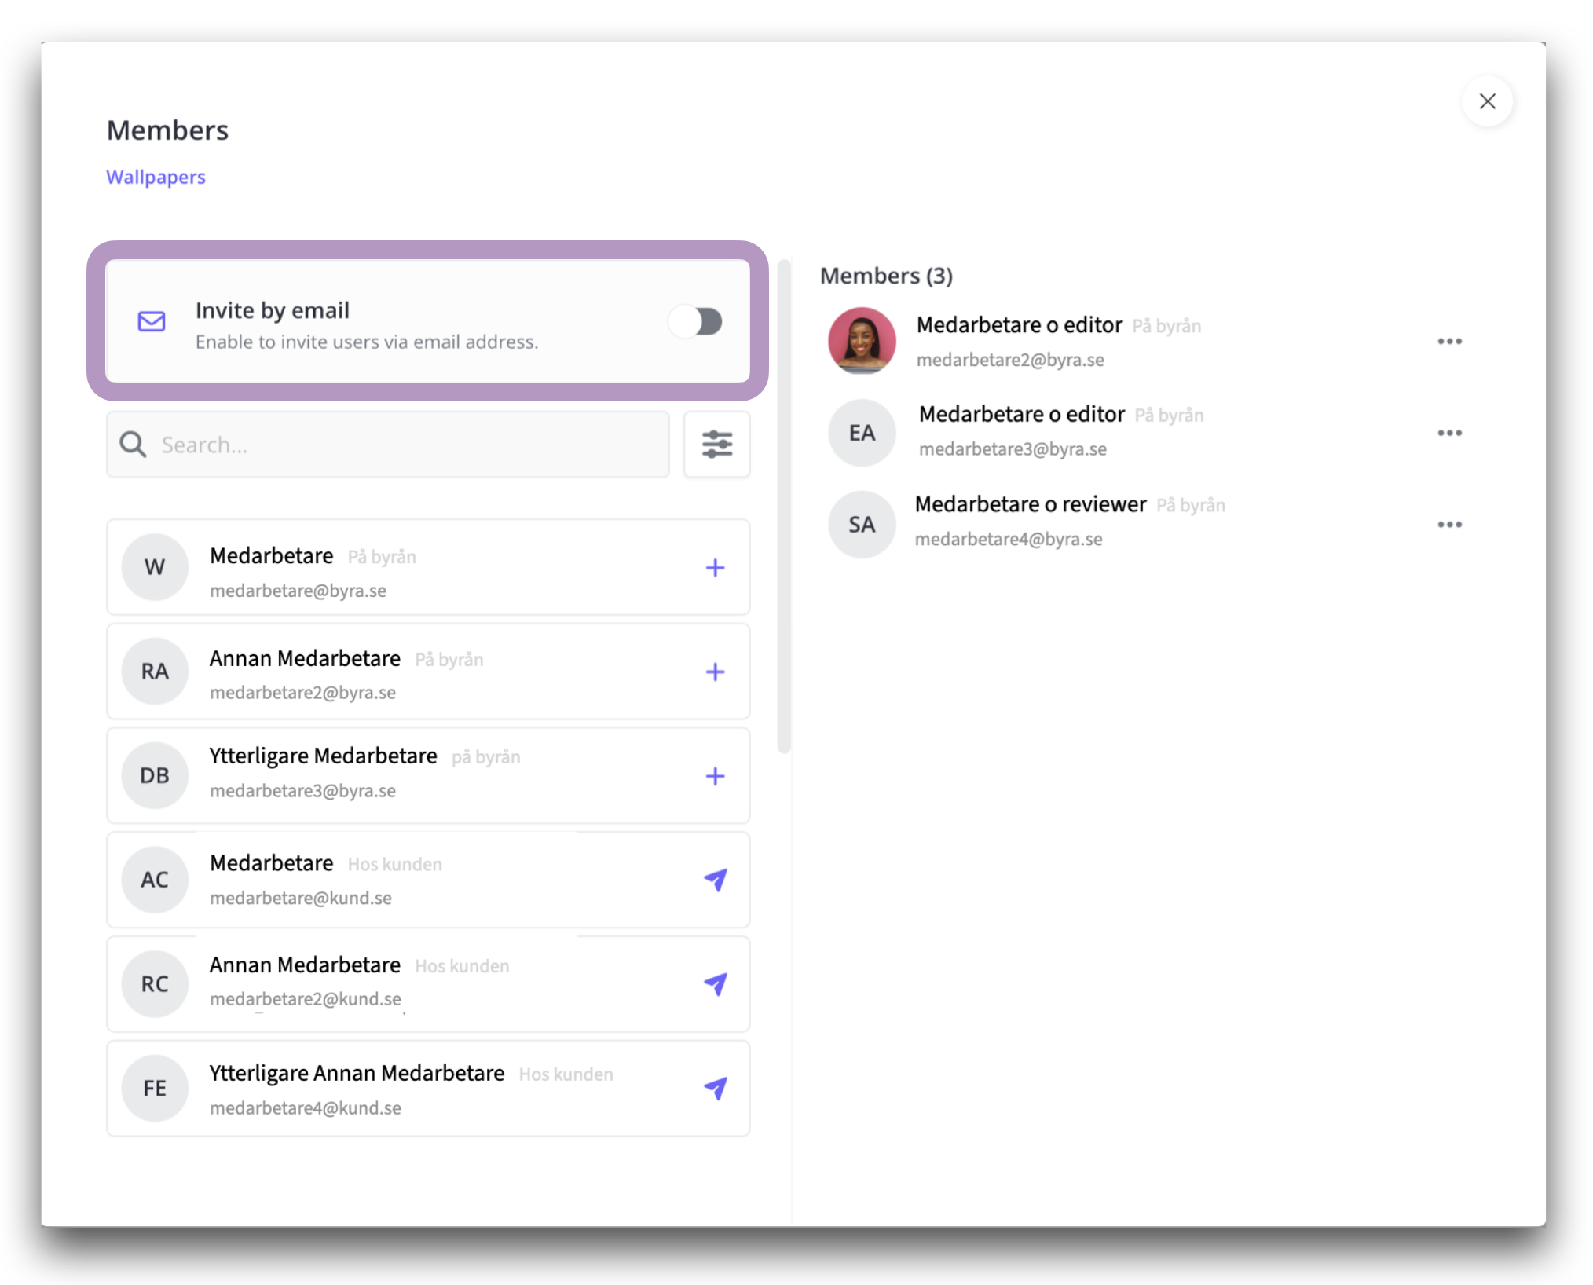Add Medarbetare (medarbetare@byra.se) with plus icon

click(714, 567)
